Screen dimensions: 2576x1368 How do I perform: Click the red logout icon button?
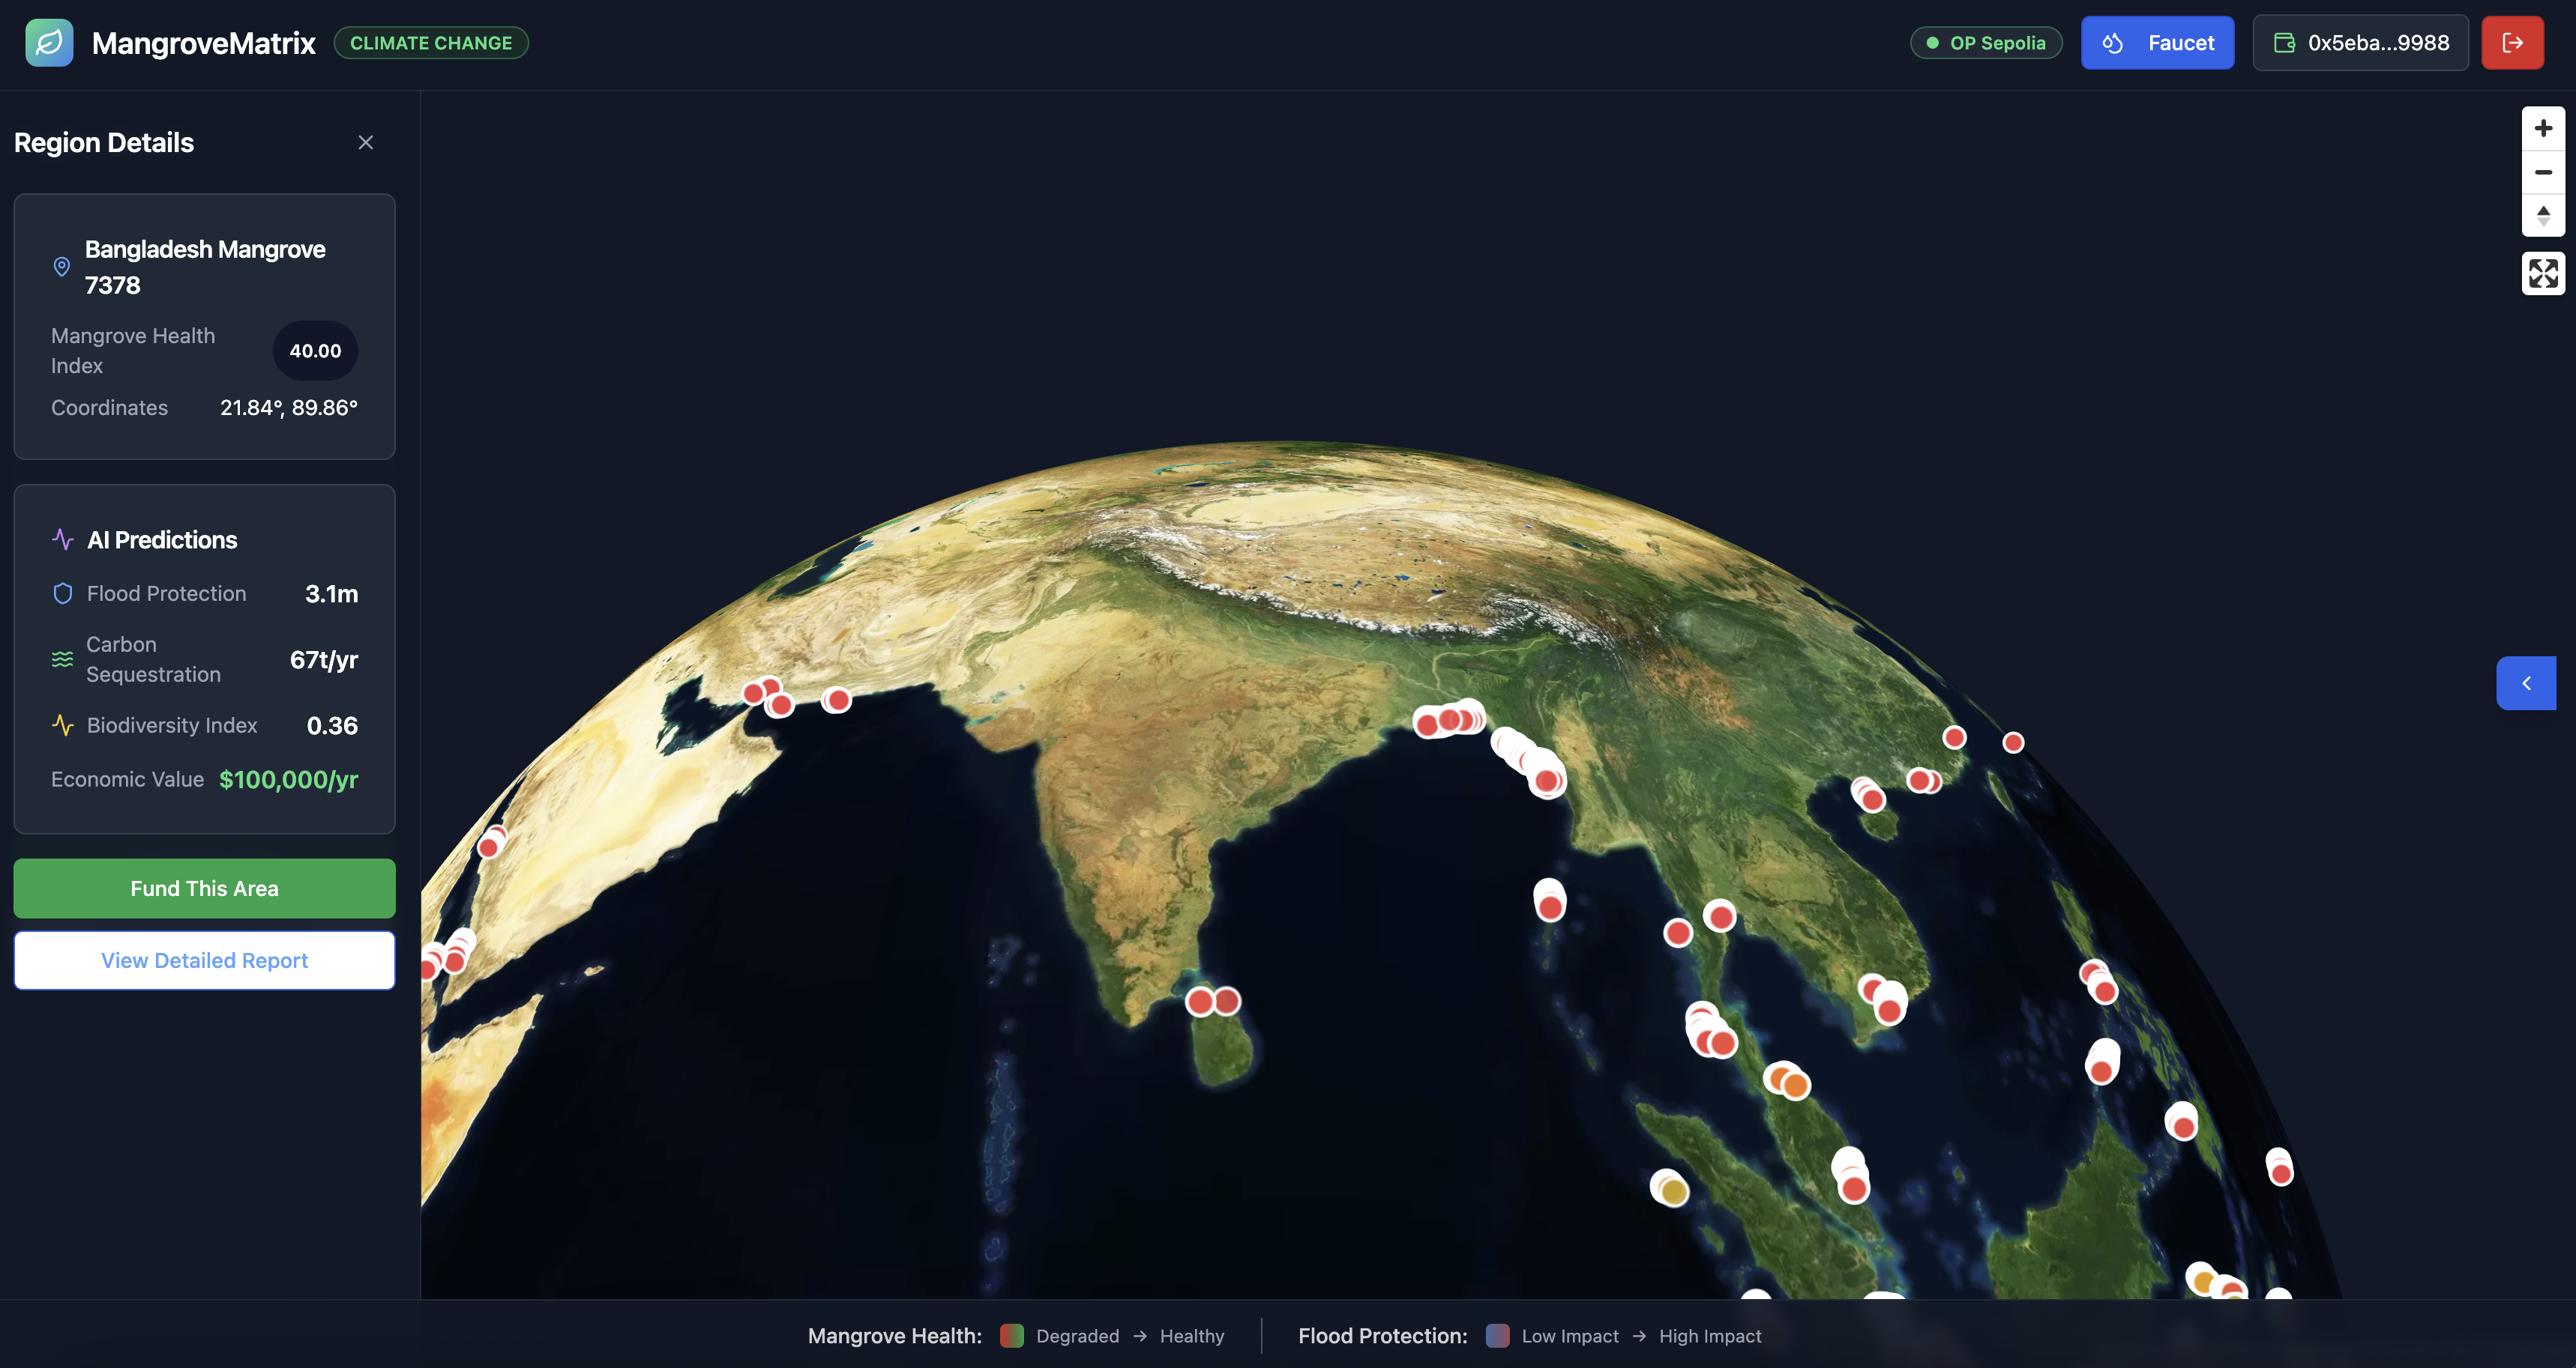click(2512, 43)
